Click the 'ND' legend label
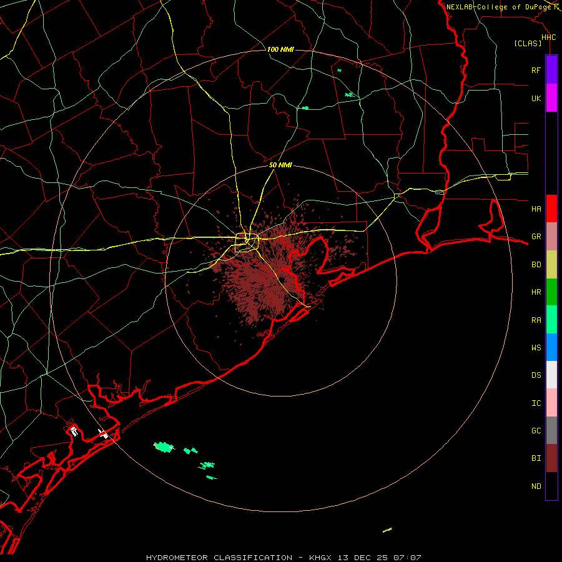The height and width of the screenshot is (562, 562). (536, 486)
